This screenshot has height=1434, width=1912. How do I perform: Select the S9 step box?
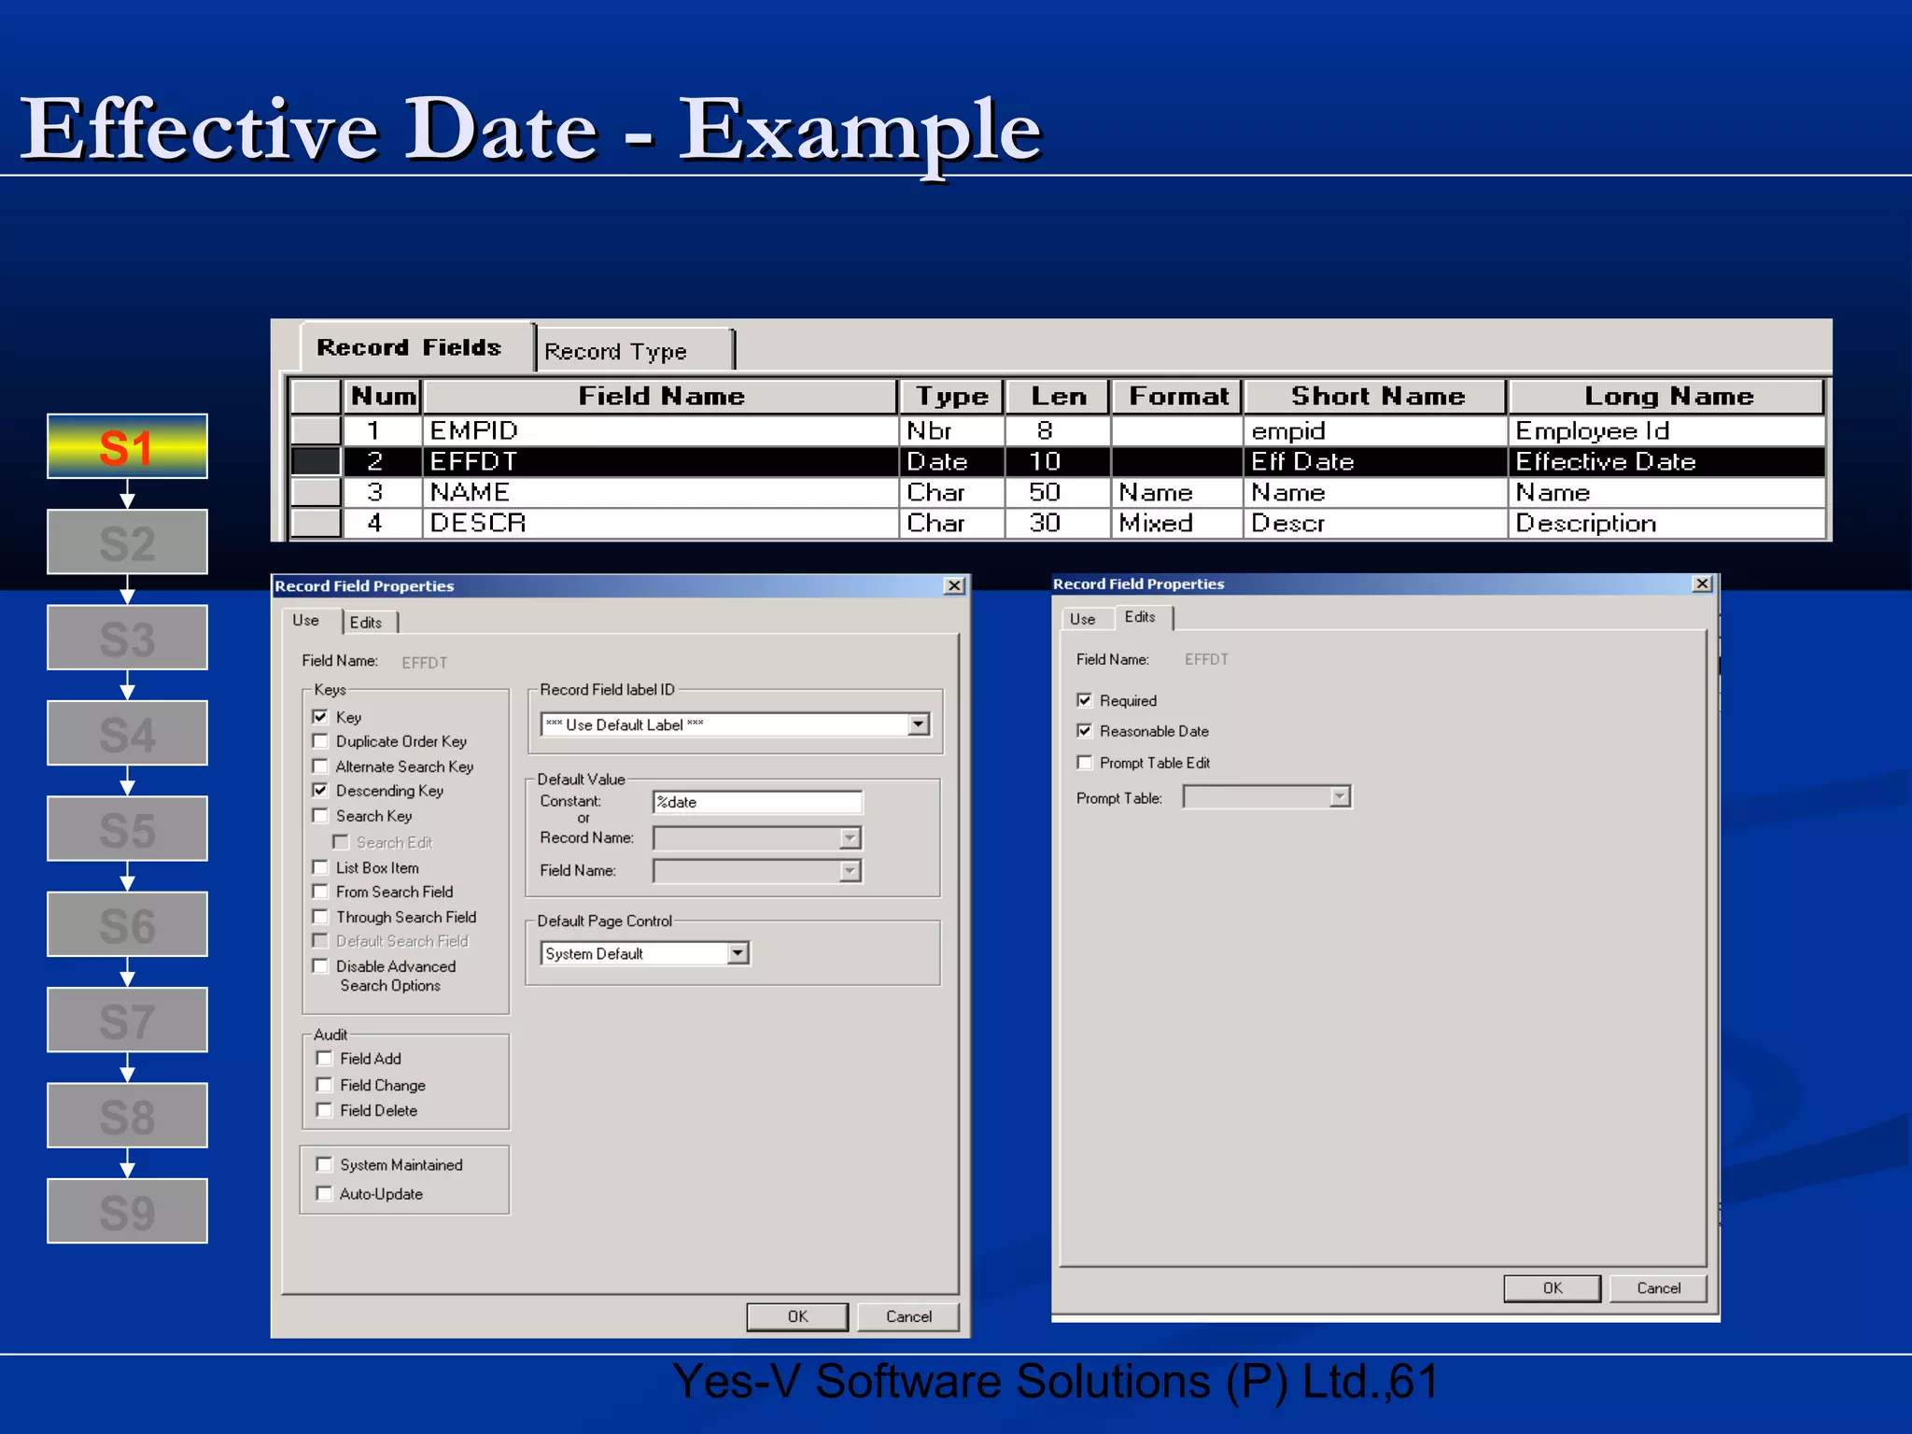pos(127,1211)
